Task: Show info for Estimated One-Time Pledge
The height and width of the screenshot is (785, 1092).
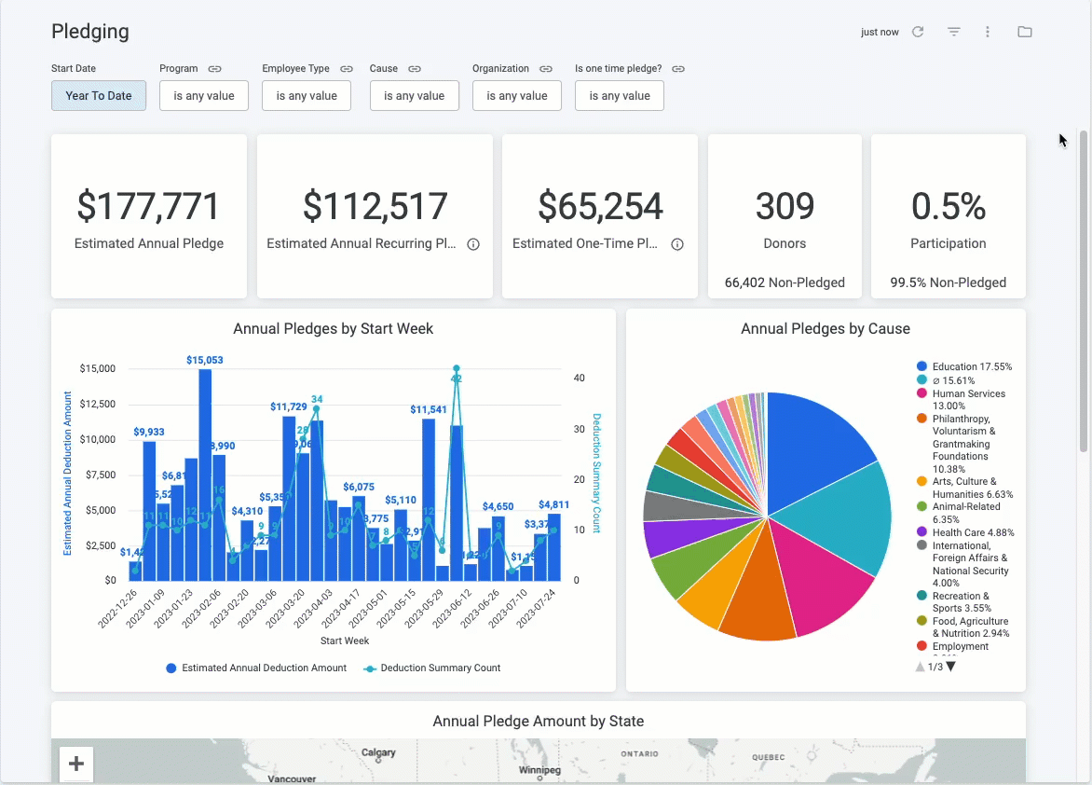Action: 677,244
